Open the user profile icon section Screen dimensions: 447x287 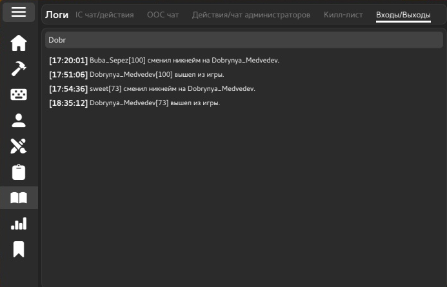click(x=19, y=121)
